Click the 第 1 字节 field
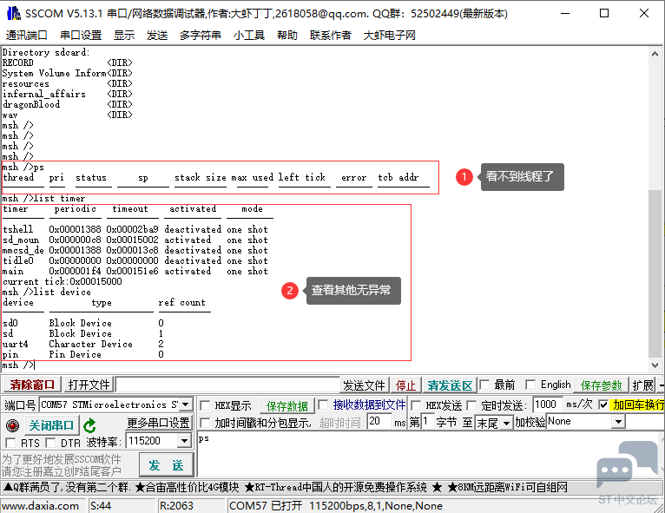665x513 pixels. 427,422
